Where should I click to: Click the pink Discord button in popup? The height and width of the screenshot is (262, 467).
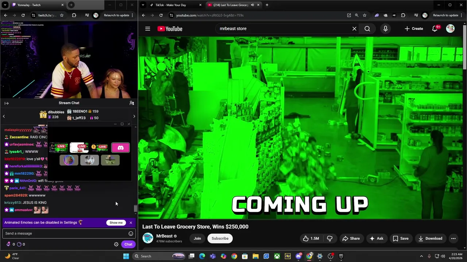coord(120,148)
